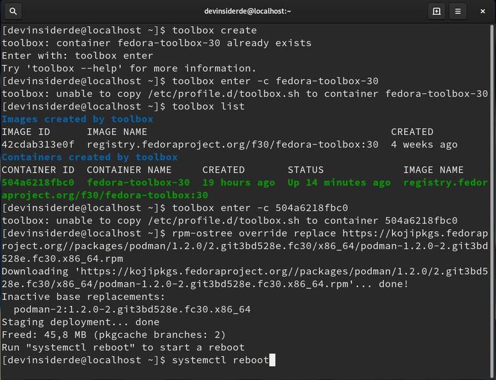Click the green container name fedora-toolbox-30
Screen dimensions: 496x380
[x=138, y=182]
